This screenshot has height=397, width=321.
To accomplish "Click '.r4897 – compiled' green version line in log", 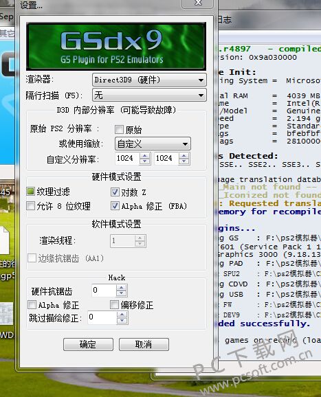I will 269,49.
